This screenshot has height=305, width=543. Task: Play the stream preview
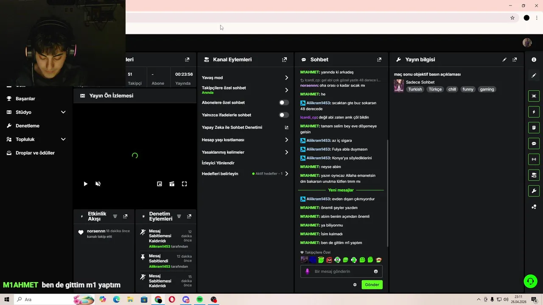coord(85,184)
